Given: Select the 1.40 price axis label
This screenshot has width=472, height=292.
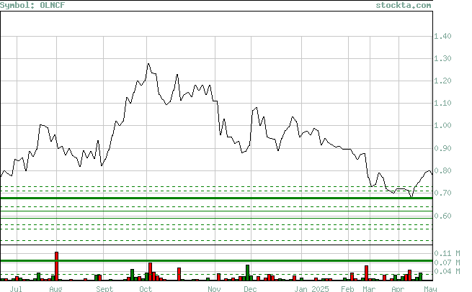Looking at the screenshot, I should pyautogui.click(x=442, y=37).
